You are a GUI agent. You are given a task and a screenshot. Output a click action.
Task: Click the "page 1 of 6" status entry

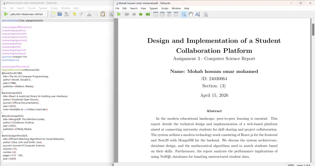tap(303, 165)
